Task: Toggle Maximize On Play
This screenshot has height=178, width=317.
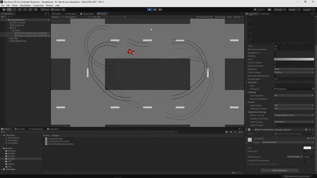Action: (x=205, y=17)
